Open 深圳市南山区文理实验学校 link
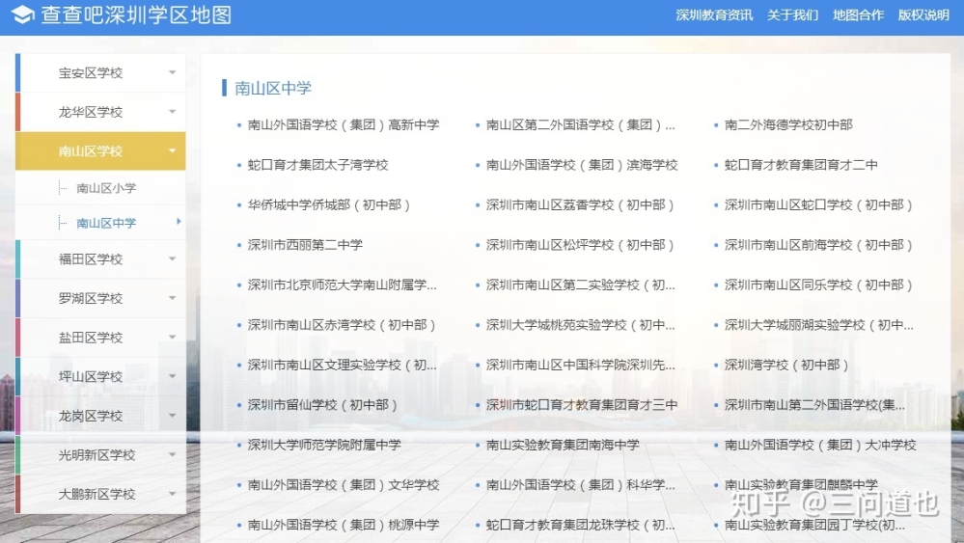 point(342,365)
